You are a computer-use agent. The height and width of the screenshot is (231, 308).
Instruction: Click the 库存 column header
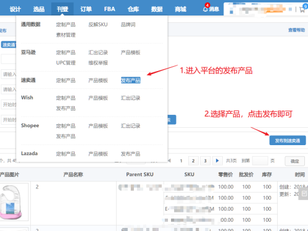[267, 175]
